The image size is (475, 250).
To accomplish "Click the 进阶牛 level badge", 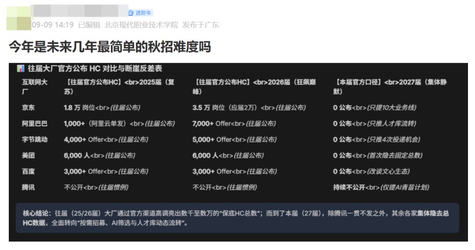I will tap(140, 13).
